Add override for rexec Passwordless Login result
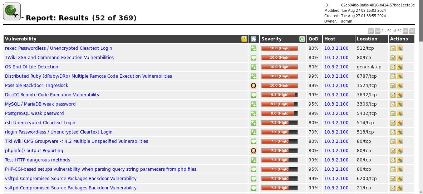423x194 pixels. (400, 48)
